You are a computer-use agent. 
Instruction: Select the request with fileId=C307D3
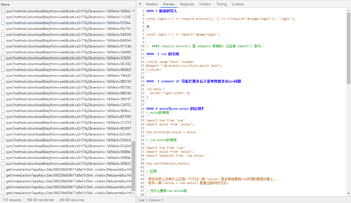[66, 105]
